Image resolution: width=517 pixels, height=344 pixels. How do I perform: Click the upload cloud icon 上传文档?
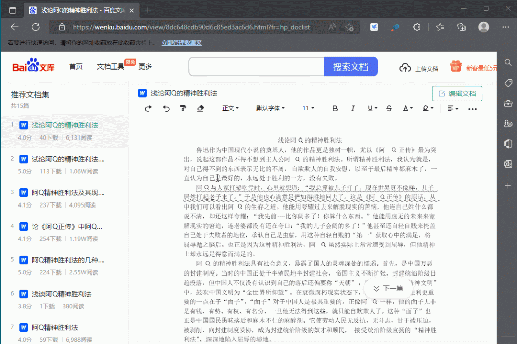(405, 67)
